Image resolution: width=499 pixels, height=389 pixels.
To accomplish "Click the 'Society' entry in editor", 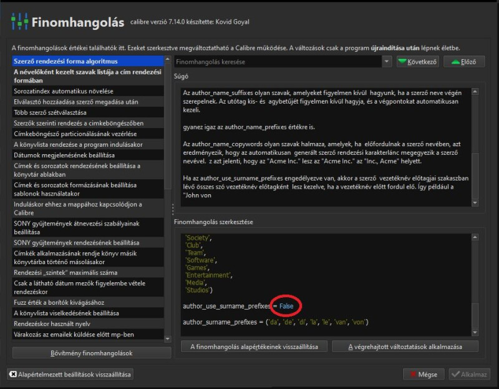I will pyautogui.click(x=197, y=238).
